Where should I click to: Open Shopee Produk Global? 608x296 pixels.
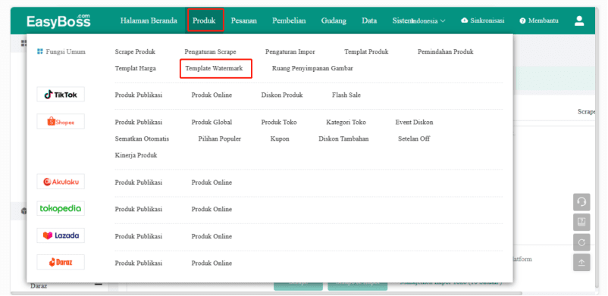(212, 122)
